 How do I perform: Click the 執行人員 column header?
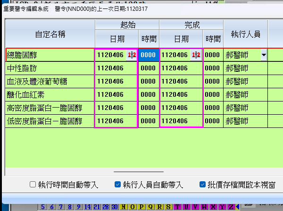click(245, 34)
